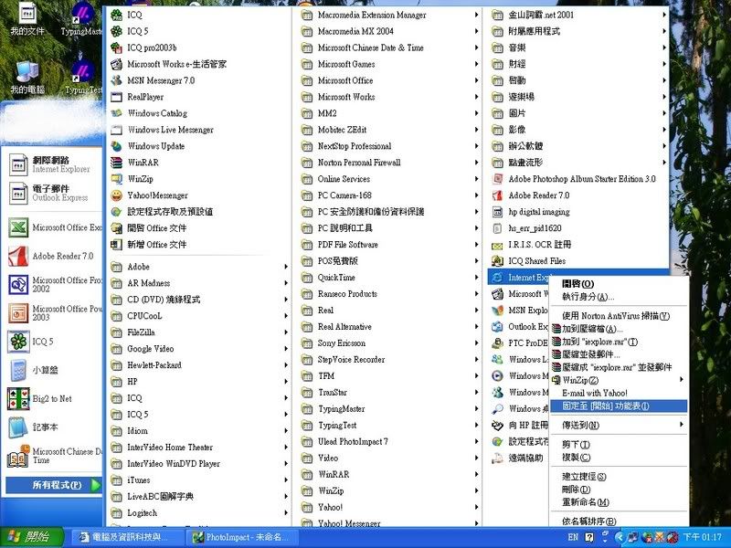Open the 記事本 notepad icon

click(18, 427)
